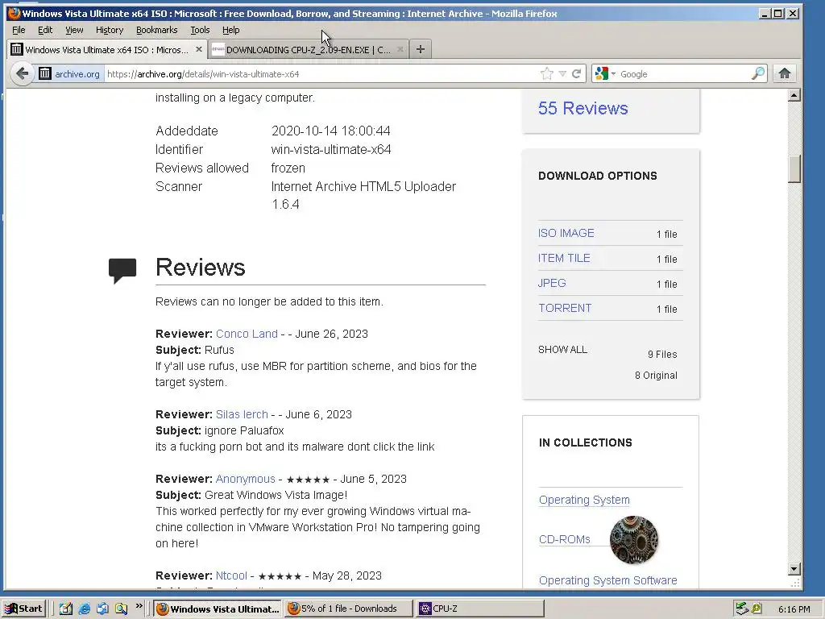The image size is (825, 619).
Task: Select the Windows Vista Ultimate x64 ISO tab
Action: 107,49
